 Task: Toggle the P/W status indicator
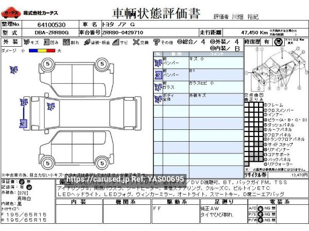pos(261,220)
